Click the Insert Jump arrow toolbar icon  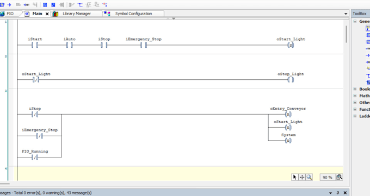(x=9, y=4)
